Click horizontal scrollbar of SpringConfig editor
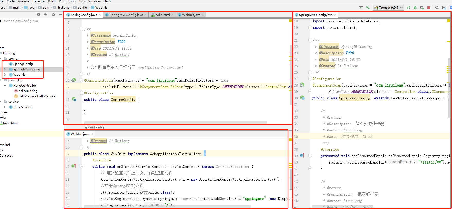 tap(175, 123)
